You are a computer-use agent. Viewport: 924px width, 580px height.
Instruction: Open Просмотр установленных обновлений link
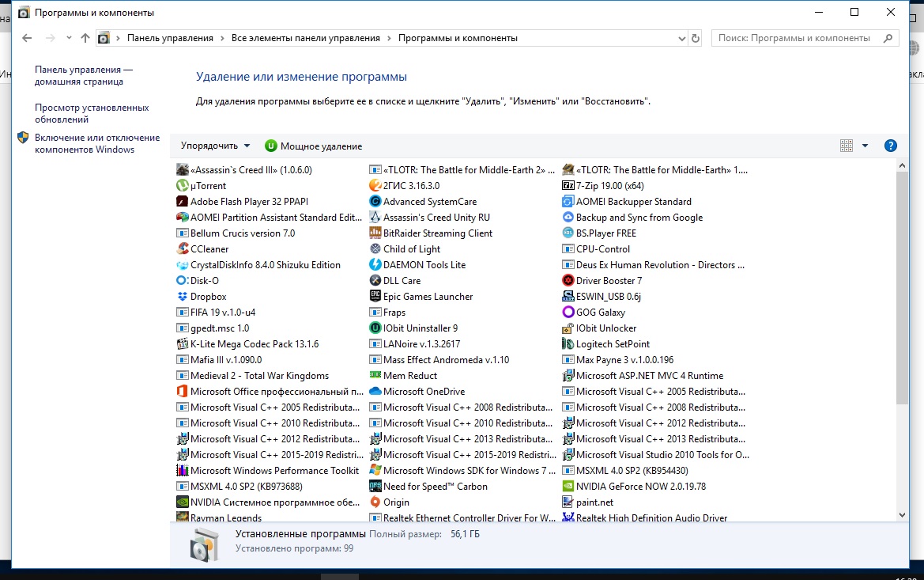(x=92, y=113)
